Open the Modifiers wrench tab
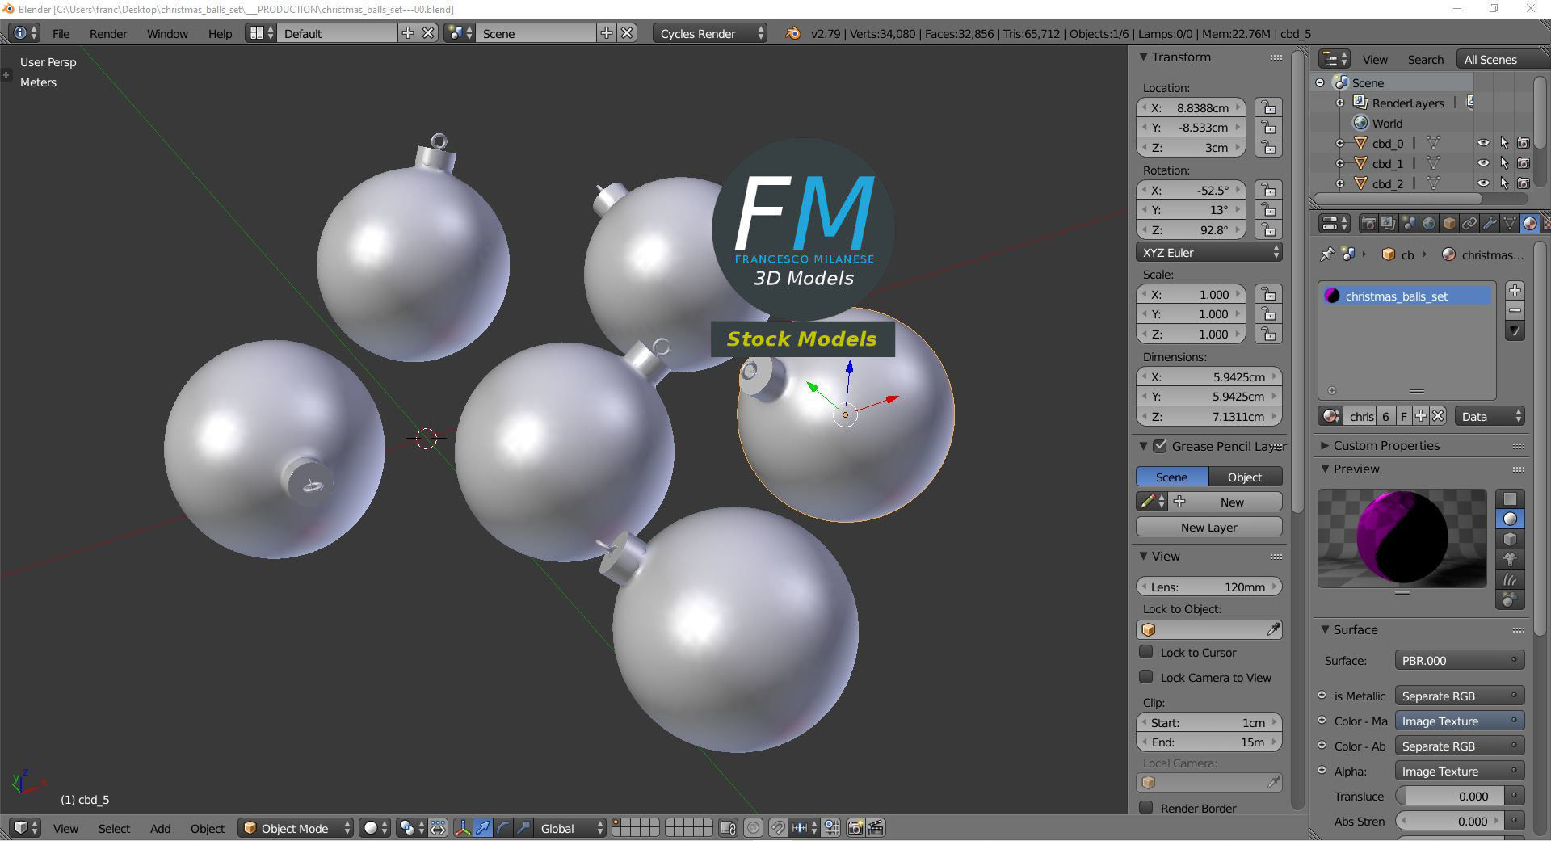Screen dimensions: 1551x841 point(1489,224)
